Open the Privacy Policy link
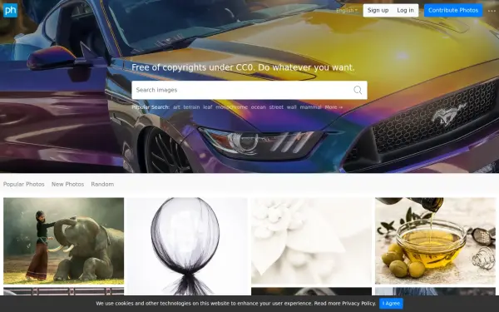 359,304
